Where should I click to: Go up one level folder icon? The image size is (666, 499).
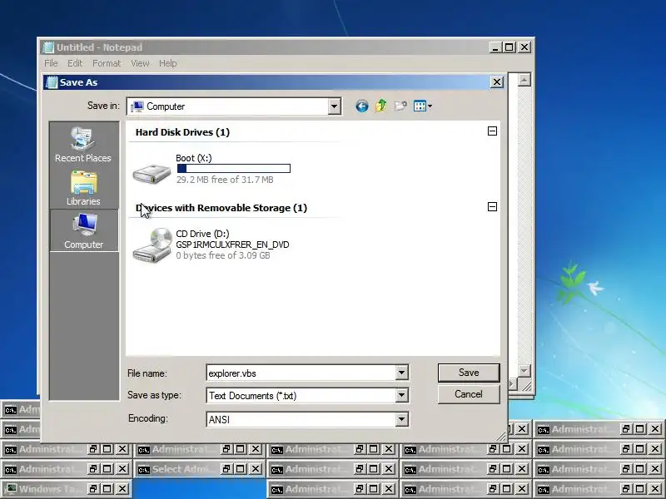[381, 106]
